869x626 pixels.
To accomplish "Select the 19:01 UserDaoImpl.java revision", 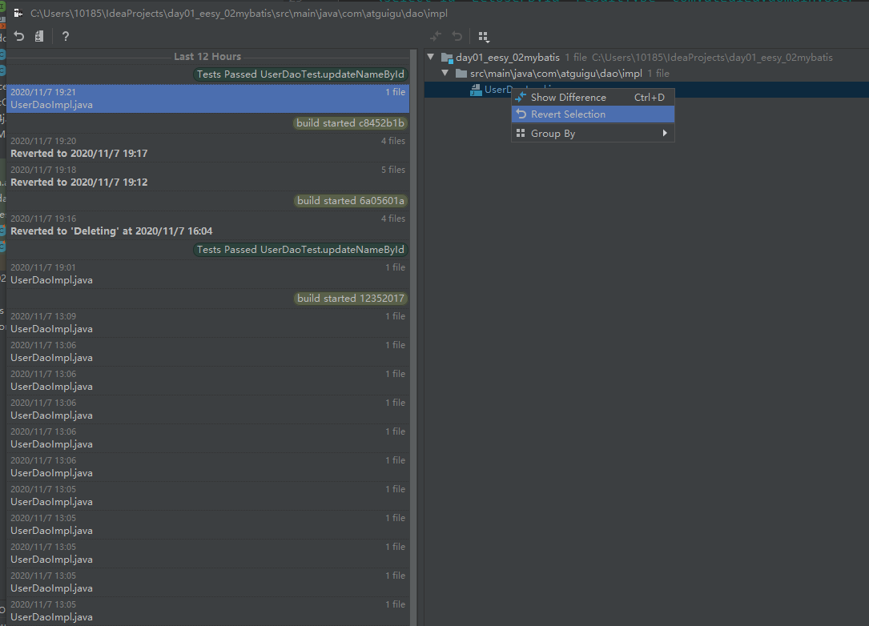I will pos(51,280).
